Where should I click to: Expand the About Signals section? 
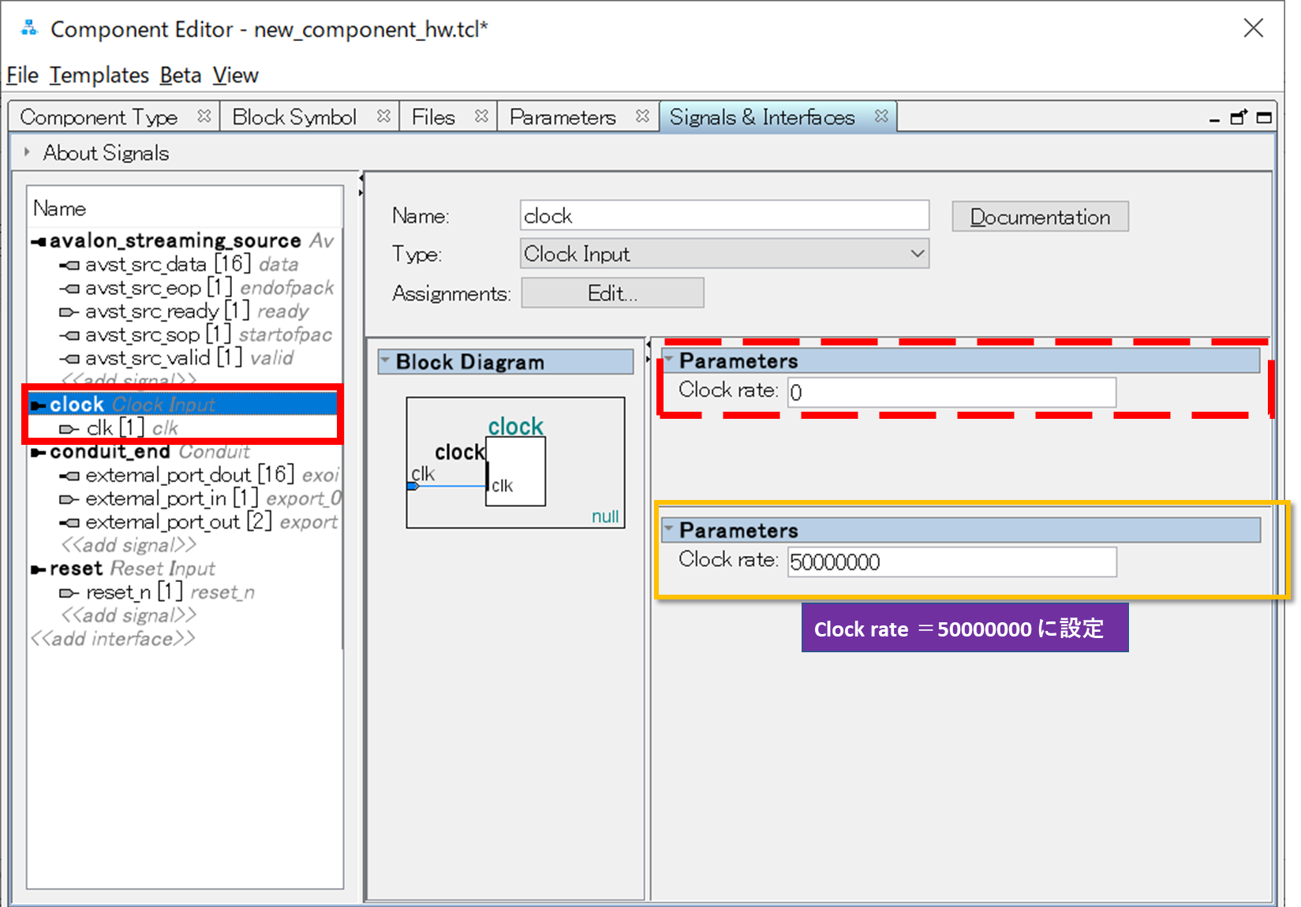[x=28, y=152]
